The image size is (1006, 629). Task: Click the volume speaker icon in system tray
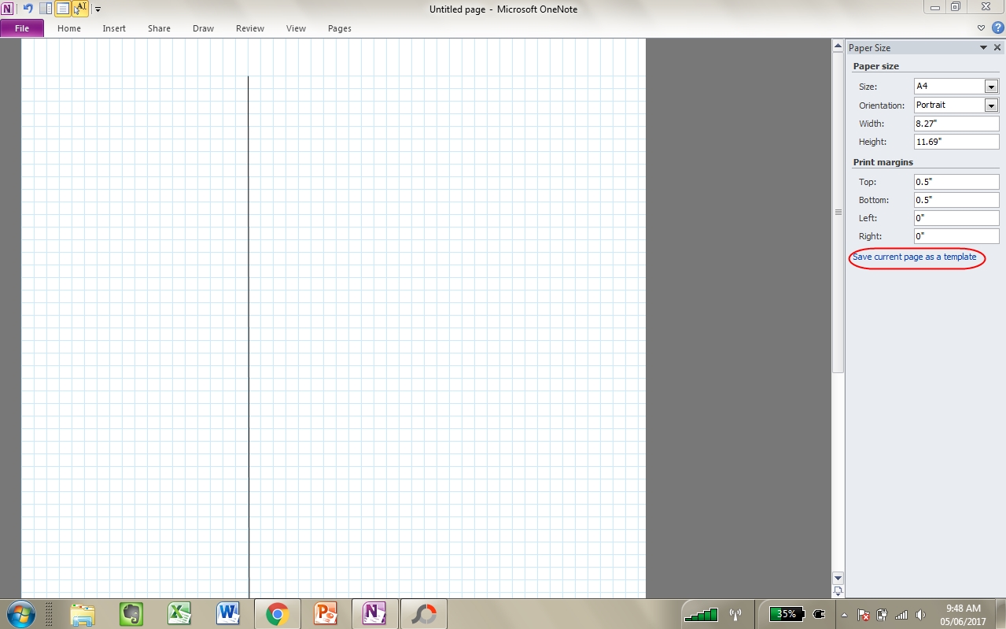[921, 614]
